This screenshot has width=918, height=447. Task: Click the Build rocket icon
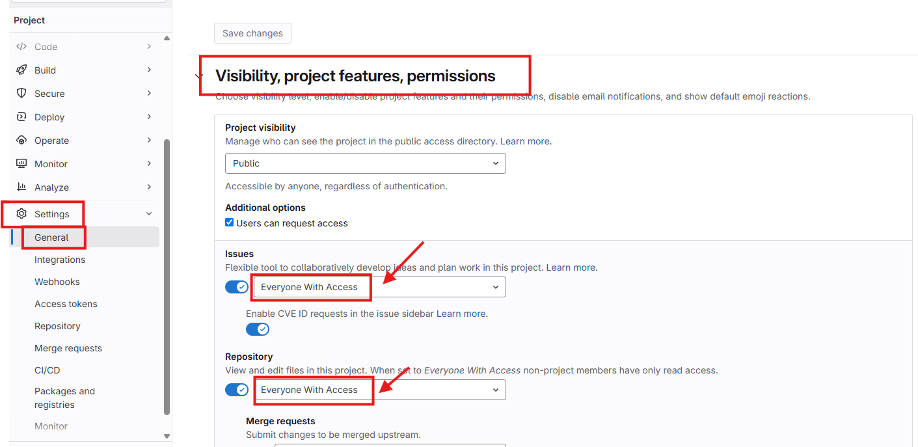coord(21,70)
